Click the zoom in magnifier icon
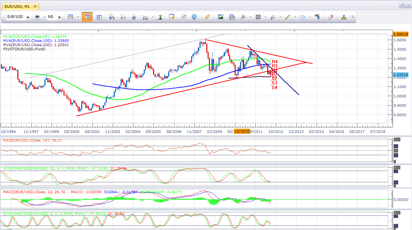The height and width of the screenshot is (230, 412). [x=112, y=17]
